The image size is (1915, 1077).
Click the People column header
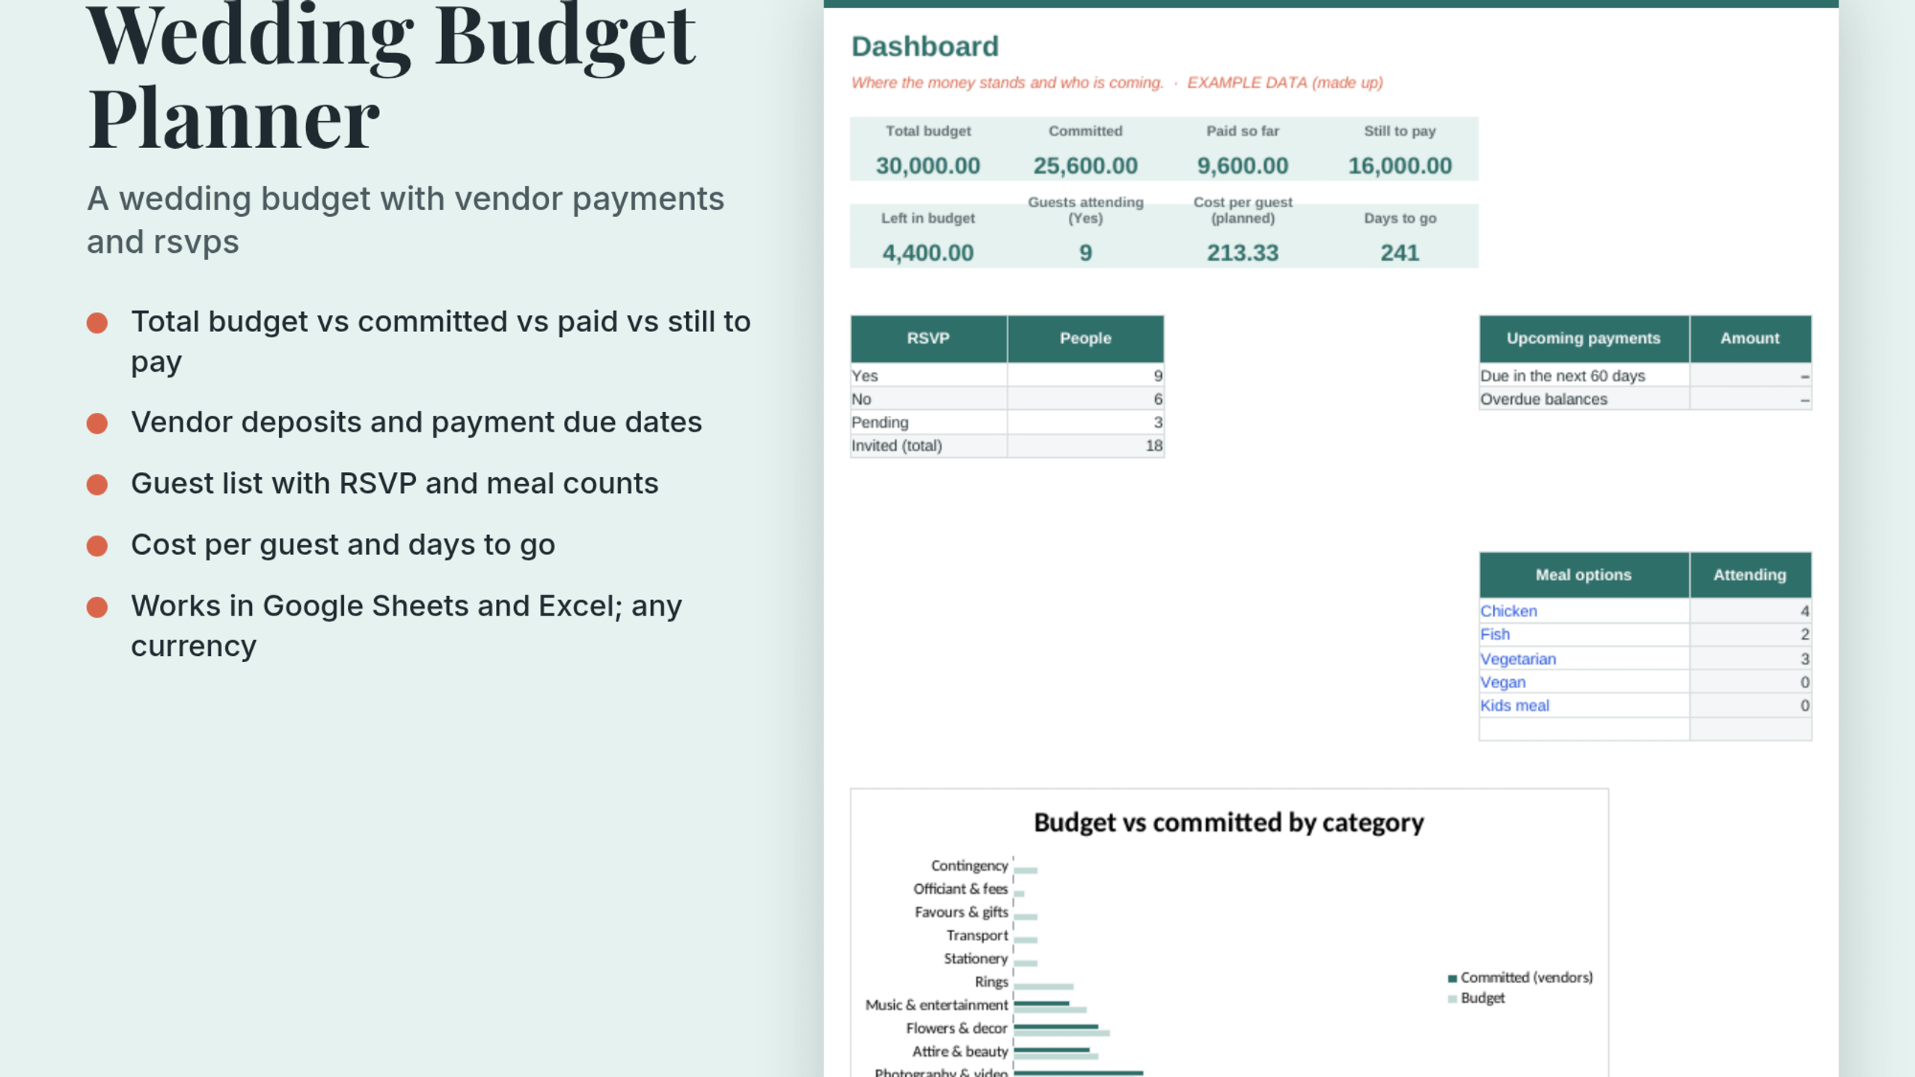click(x=1085, y=339)
